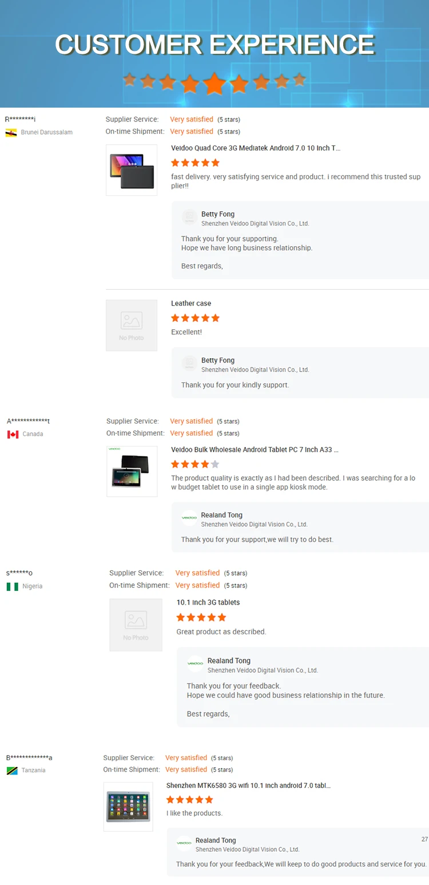Open Veidoo Bulk Wholesale Android Tablet link

pos(255,450)
